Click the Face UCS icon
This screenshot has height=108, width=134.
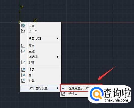click(x=23, y=75)
